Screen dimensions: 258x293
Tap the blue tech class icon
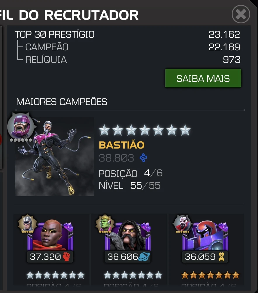[143, 158]
